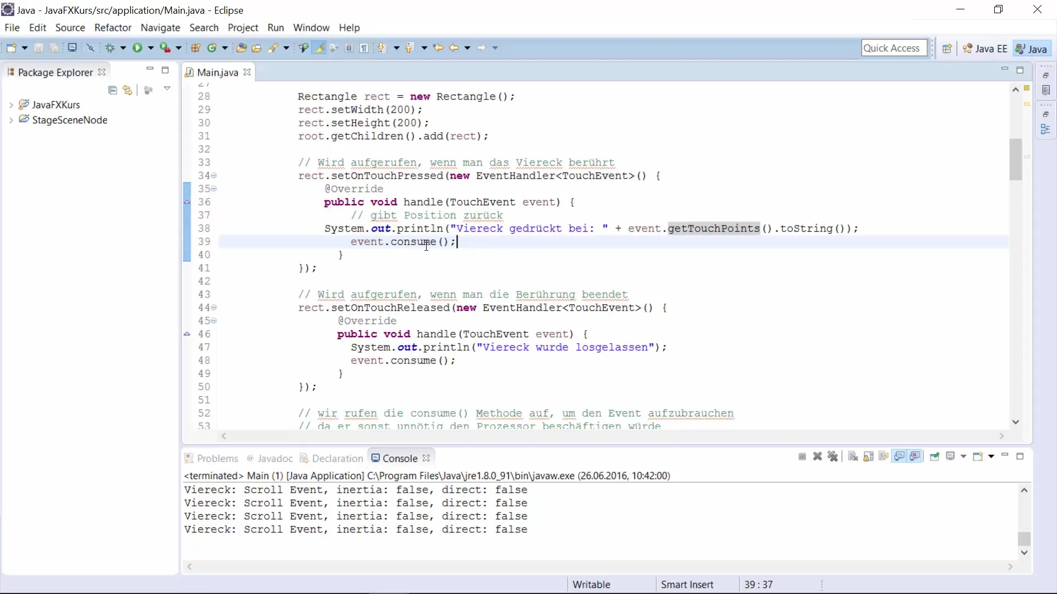
Task: Toggle Link with Editor in Package Explorer
Action: pyautogui.click(x=128, y=90)
